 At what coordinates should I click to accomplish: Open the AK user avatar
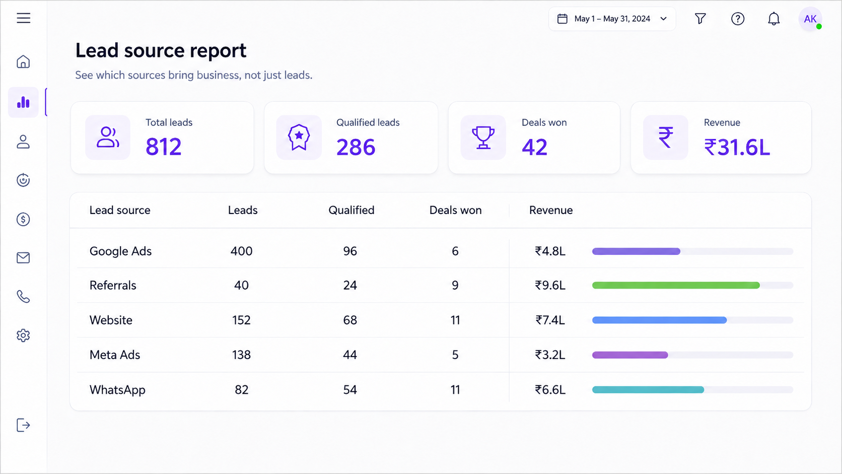click(x=810, y=19)
